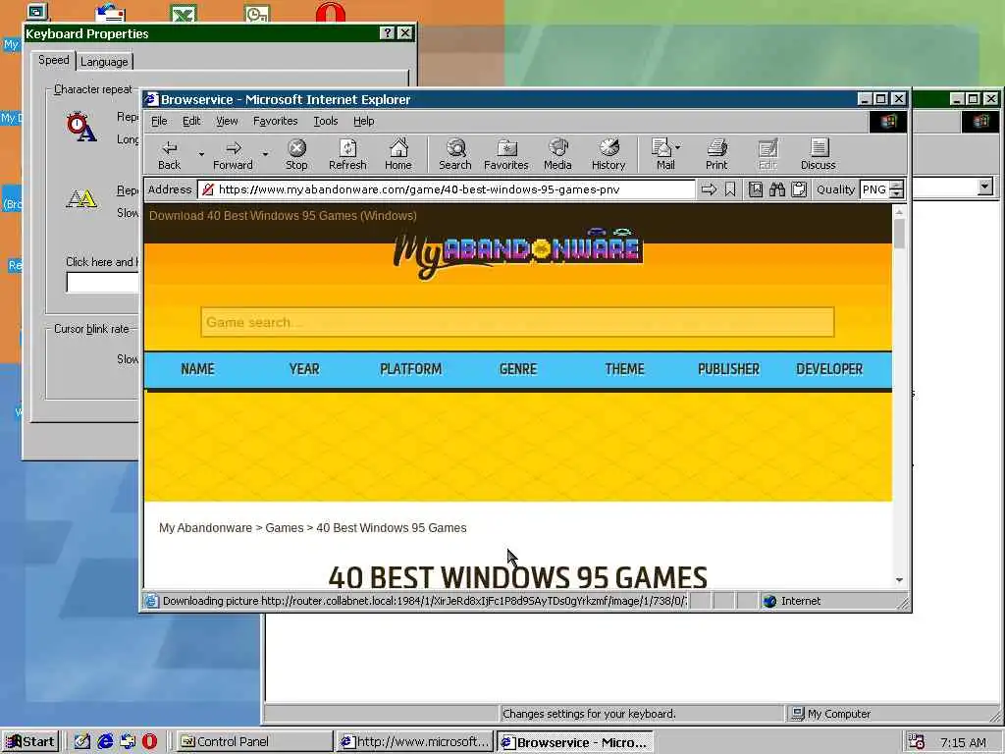Image resolution: width=1005 pixels, height=754 pixels.
Task: Browse games by YEAR
Action: click(304, 369)
